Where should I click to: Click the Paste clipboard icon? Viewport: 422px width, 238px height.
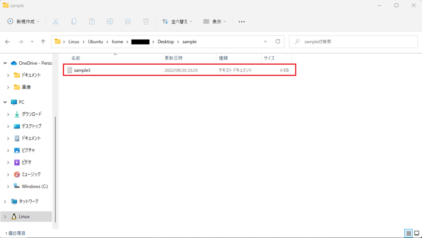point(92,21)
